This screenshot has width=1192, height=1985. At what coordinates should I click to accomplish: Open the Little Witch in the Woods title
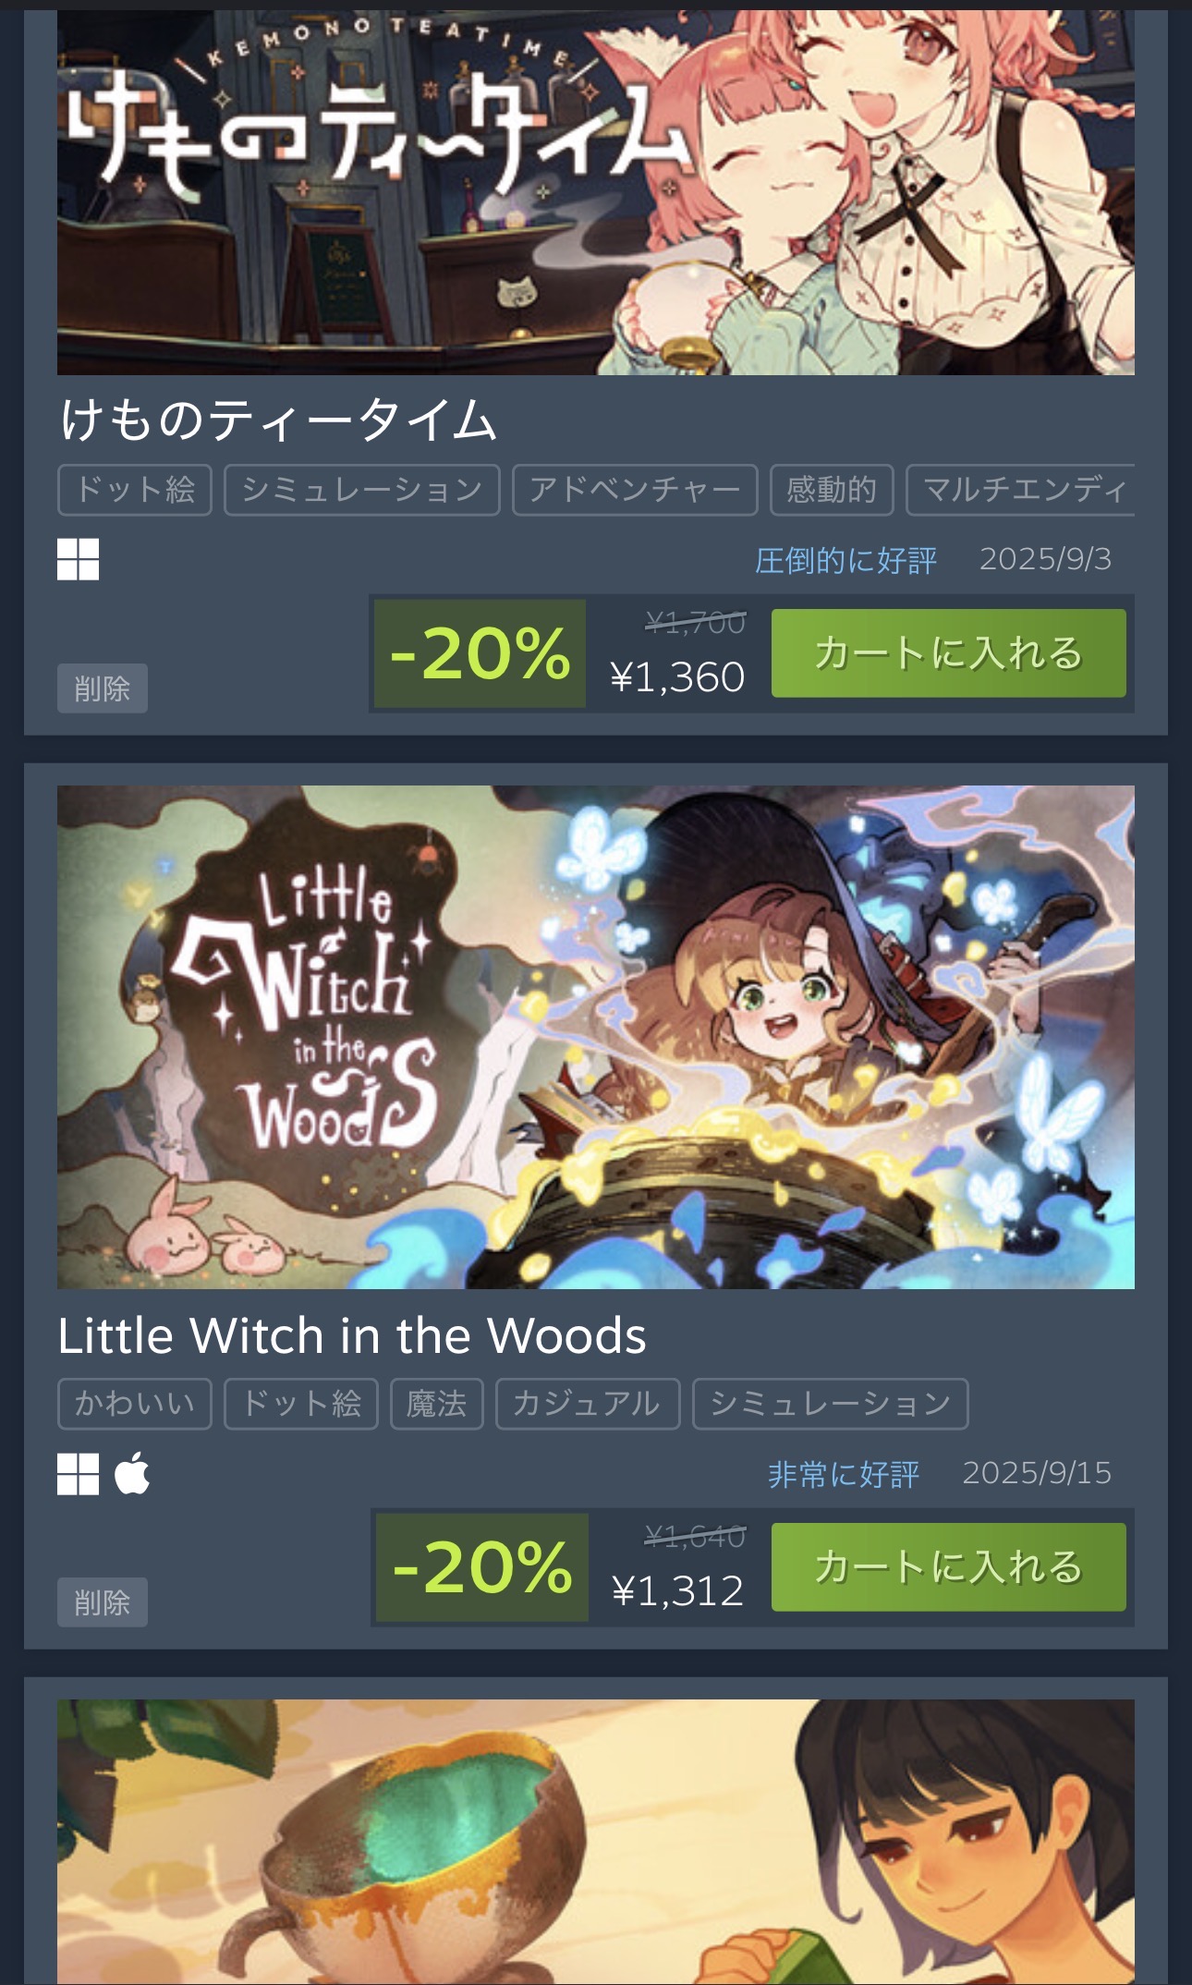tap(352, 1335)
